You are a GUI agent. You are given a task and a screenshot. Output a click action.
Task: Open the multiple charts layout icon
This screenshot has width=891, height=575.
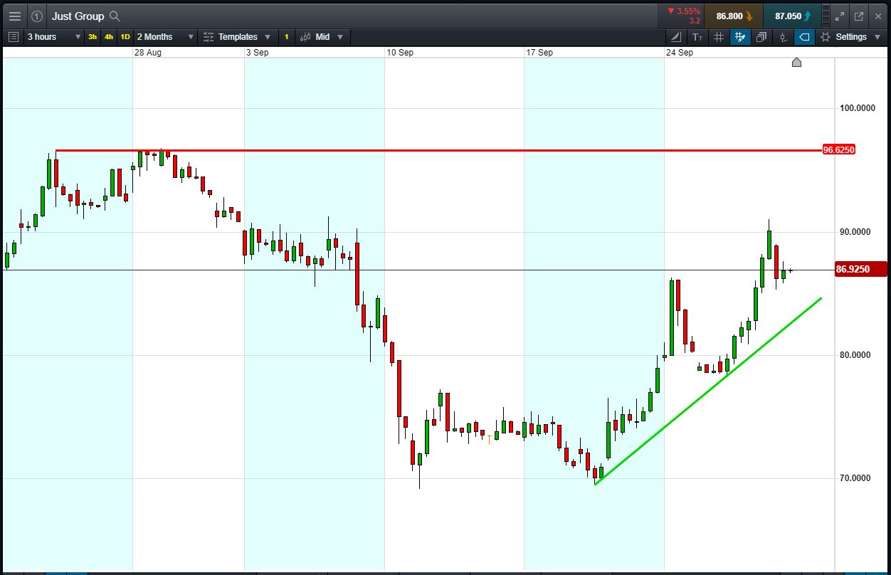(761, 37)
